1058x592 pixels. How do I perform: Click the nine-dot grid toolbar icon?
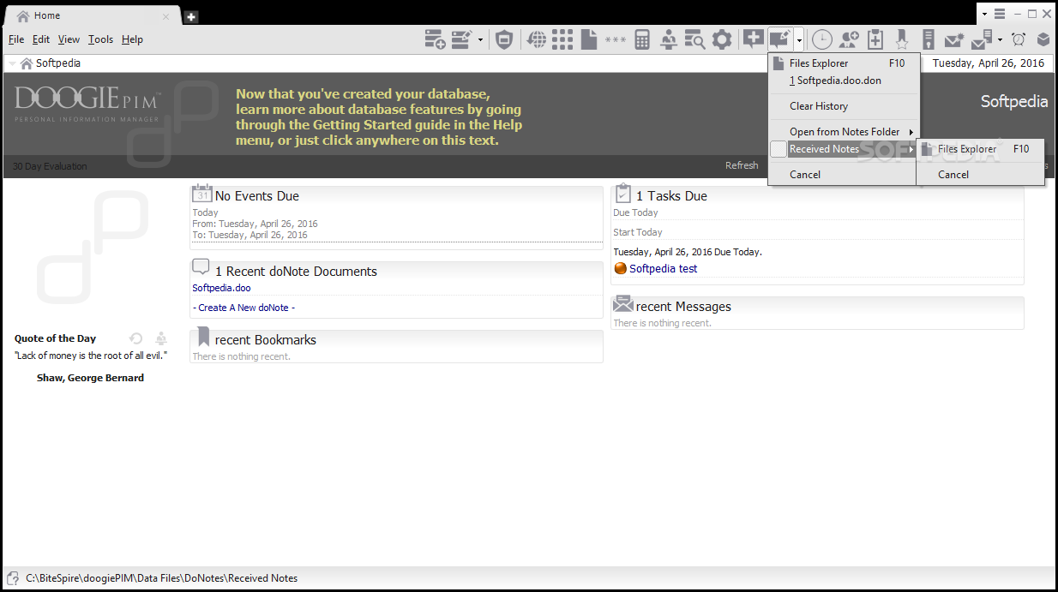pos(562,39)
